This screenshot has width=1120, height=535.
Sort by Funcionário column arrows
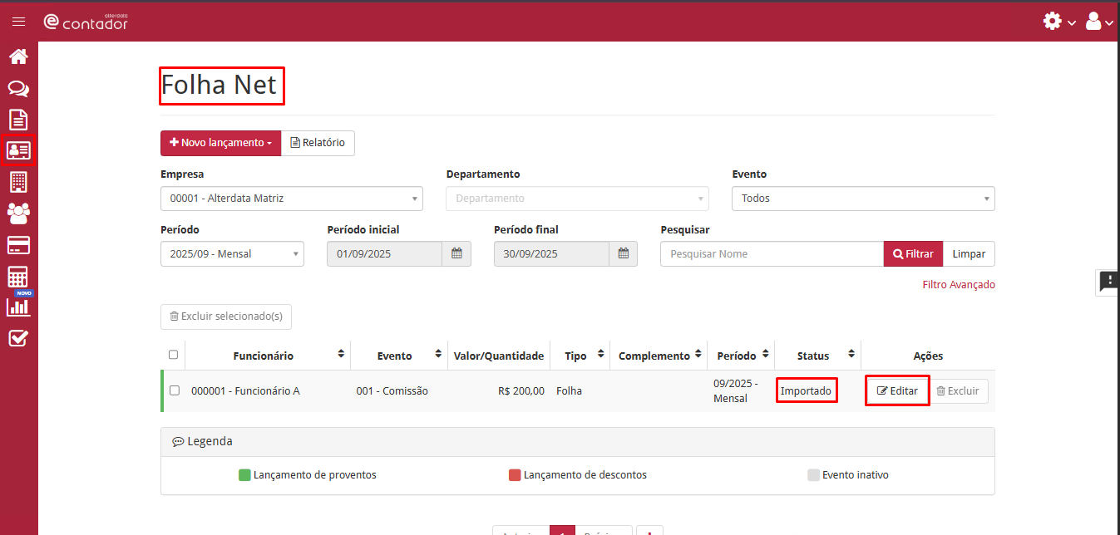(x=341, y=355)
